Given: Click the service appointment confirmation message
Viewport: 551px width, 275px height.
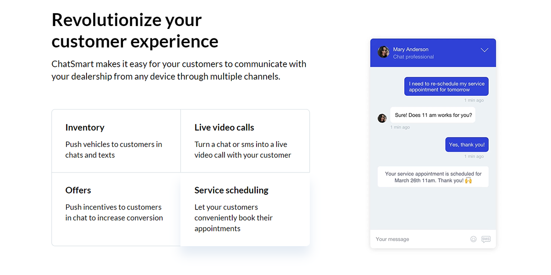Looking at the screenshot, I should click(432, 177).
